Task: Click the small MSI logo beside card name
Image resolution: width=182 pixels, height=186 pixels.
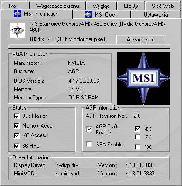Action: click(x=18, y=30)
